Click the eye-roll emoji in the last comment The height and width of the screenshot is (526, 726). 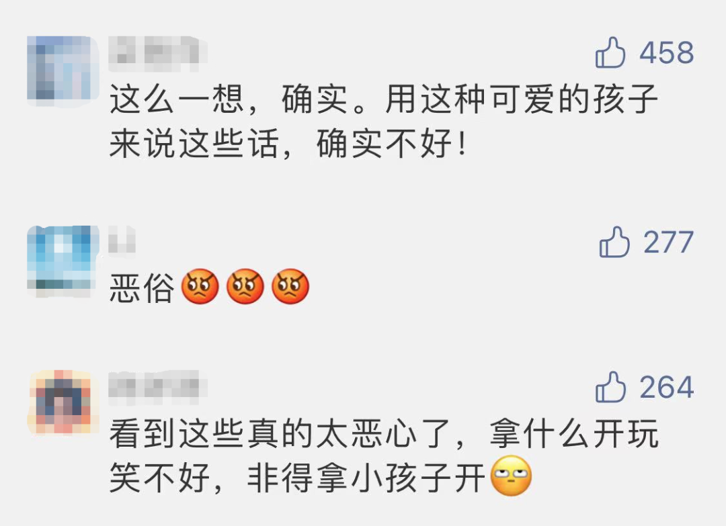(511, 476)
